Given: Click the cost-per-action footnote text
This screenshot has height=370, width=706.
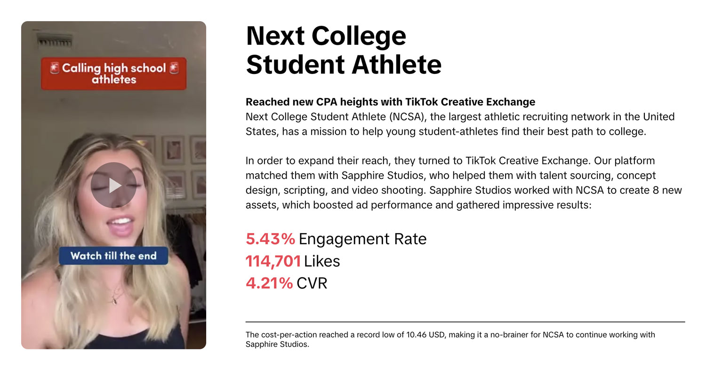Looking at the screenshot, I should click(450, 339).
